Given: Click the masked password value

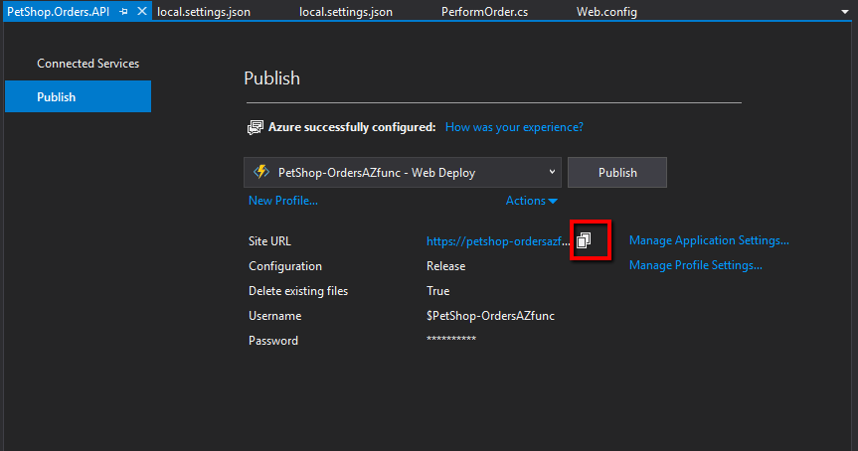Looking at the screenshot, I should pyautogui.click(x=451, y=339).
